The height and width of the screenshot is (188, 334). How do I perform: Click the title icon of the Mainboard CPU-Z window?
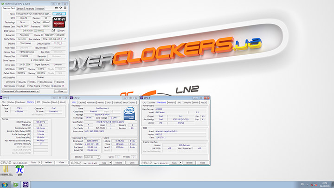coord(142,98)
